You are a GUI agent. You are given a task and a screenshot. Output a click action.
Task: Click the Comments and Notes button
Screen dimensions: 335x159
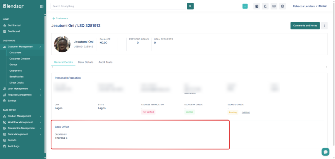pos(305,26)
